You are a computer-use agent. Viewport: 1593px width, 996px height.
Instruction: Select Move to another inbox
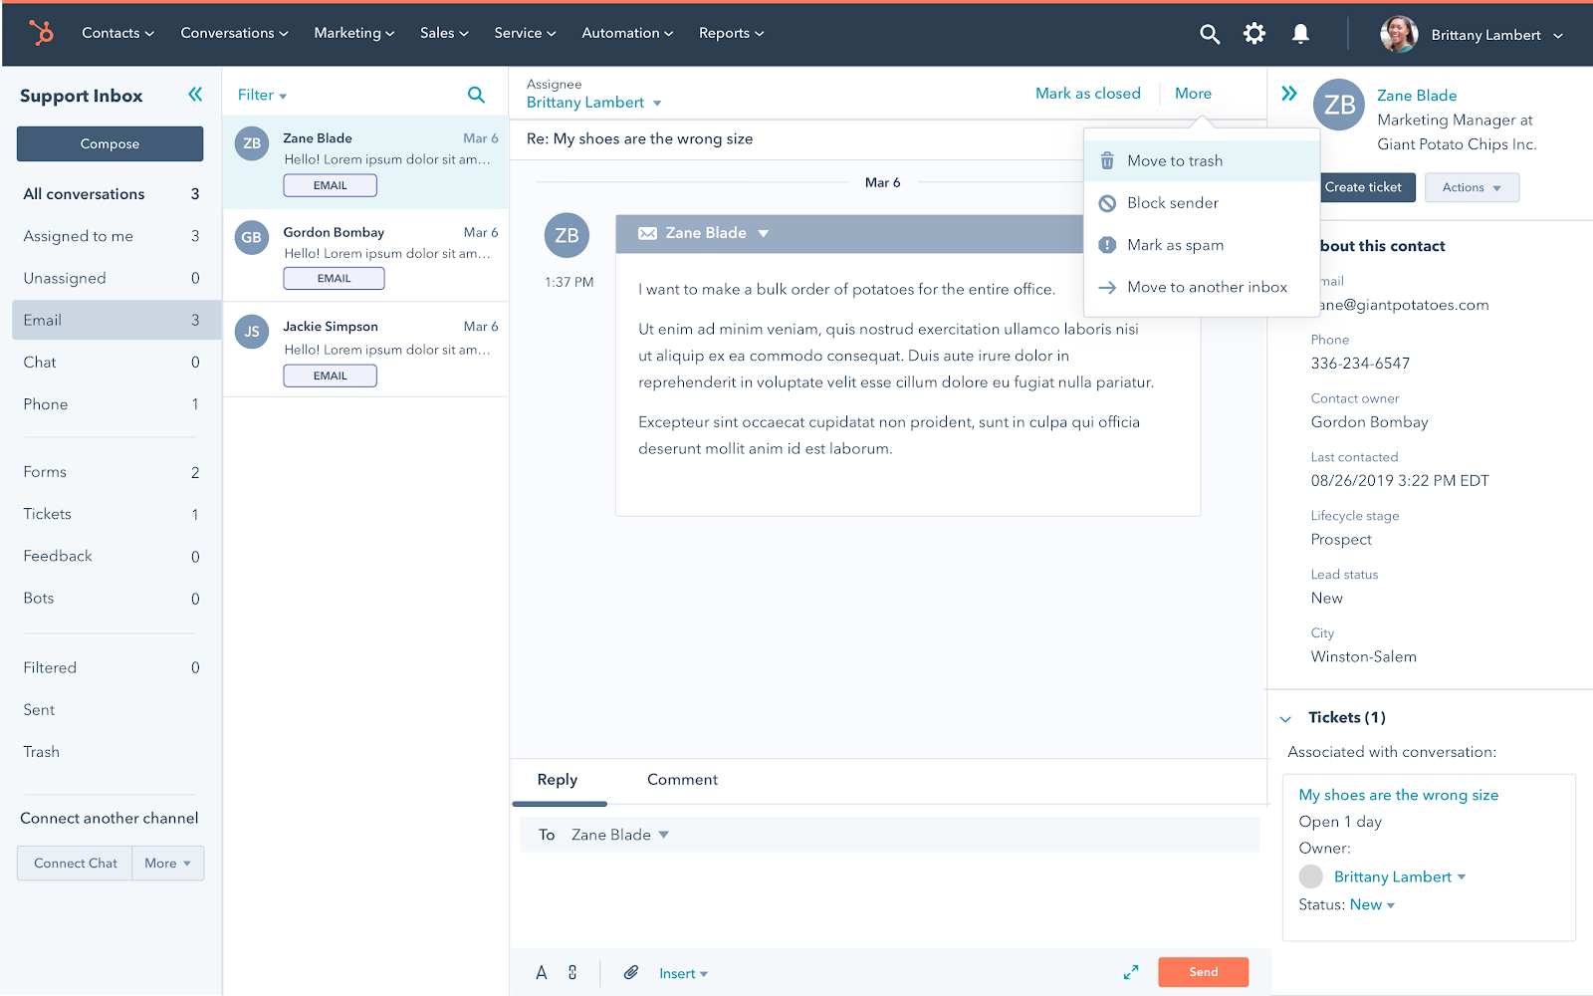[1202, 287]
